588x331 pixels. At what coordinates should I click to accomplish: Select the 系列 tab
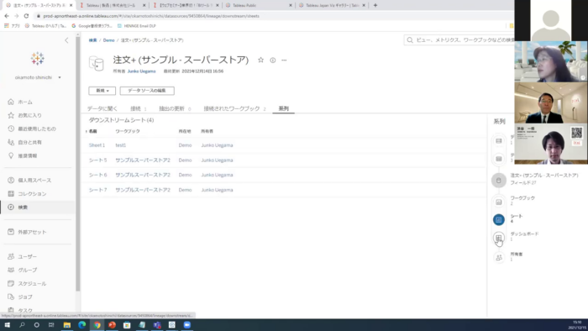click(284, 108)
